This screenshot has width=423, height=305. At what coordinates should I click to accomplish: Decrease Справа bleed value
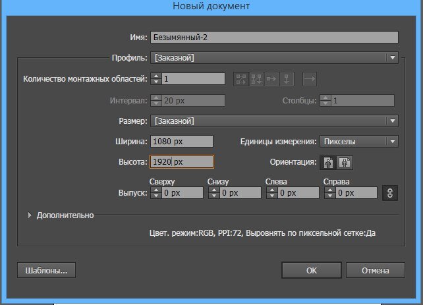330,196
